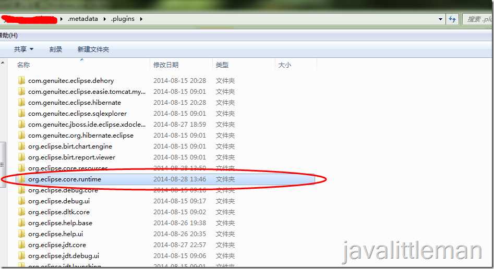The height and width of the screenshot is (269, 494).
Task: Click date 2014-08-27 22:57
Action: 179,244
